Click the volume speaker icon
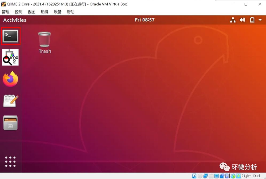Viewport: 266px width, 179px height. click(x=242, y=20)
